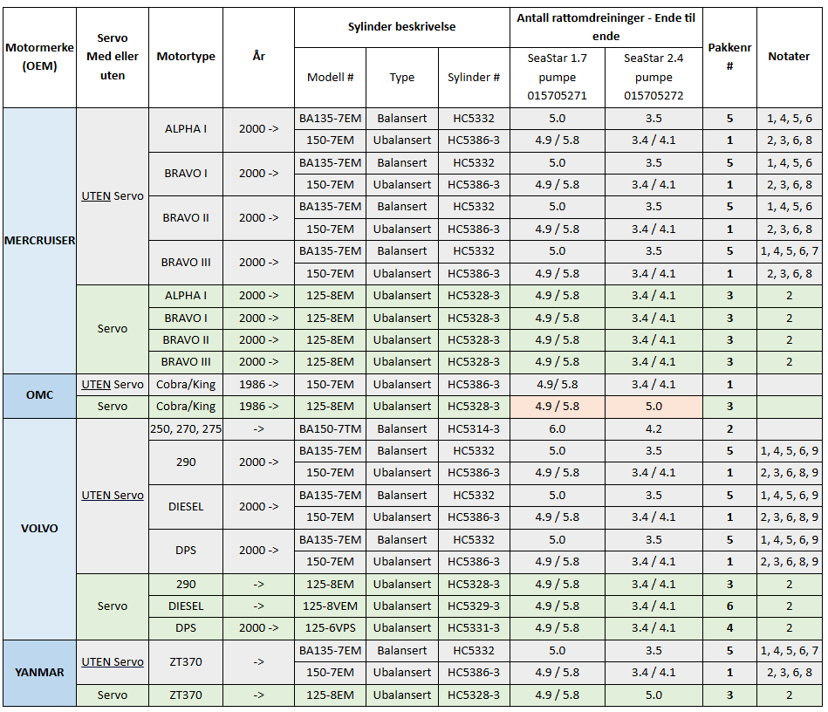Image resolution: width=828 pixels, height=712 pixels.
Task: Select 'UTEN Servo' in the YANMAR section
Action: coord(113,661)
